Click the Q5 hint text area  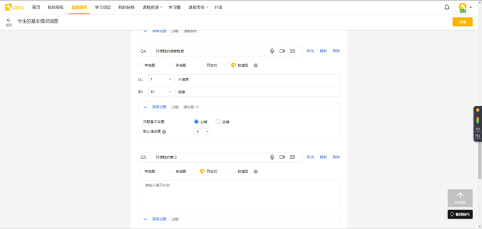pyautogui.click(x=239, y=195)
